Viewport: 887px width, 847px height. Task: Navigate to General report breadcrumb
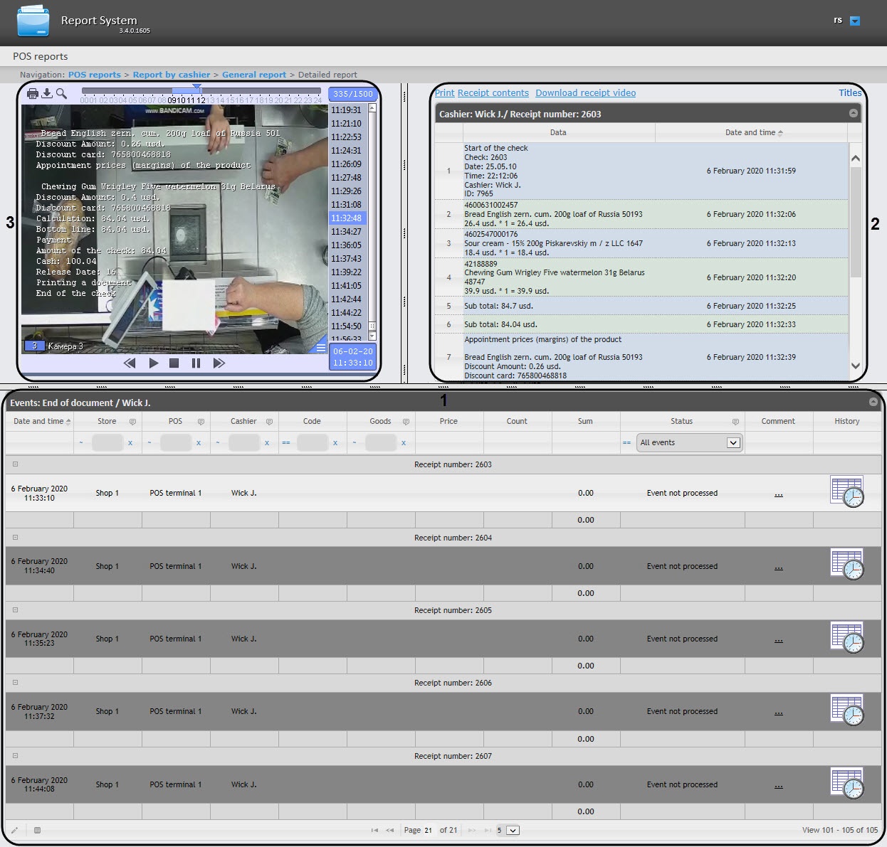coord(253,75)
